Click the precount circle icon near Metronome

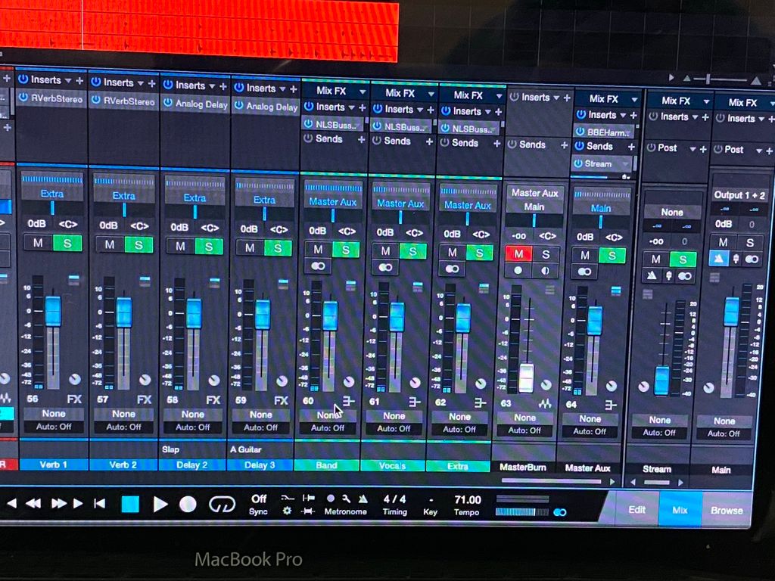tap(331, 499)
